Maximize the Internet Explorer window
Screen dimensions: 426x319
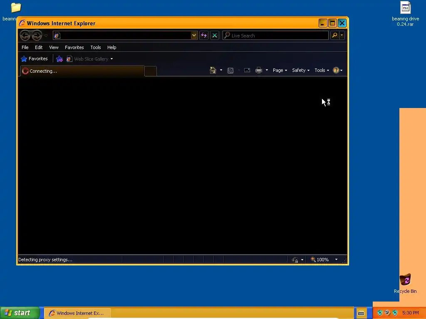(x=332, y=23)
